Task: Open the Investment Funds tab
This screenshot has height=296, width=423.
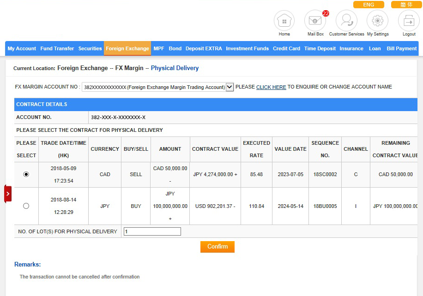Action: coord(247,48)
